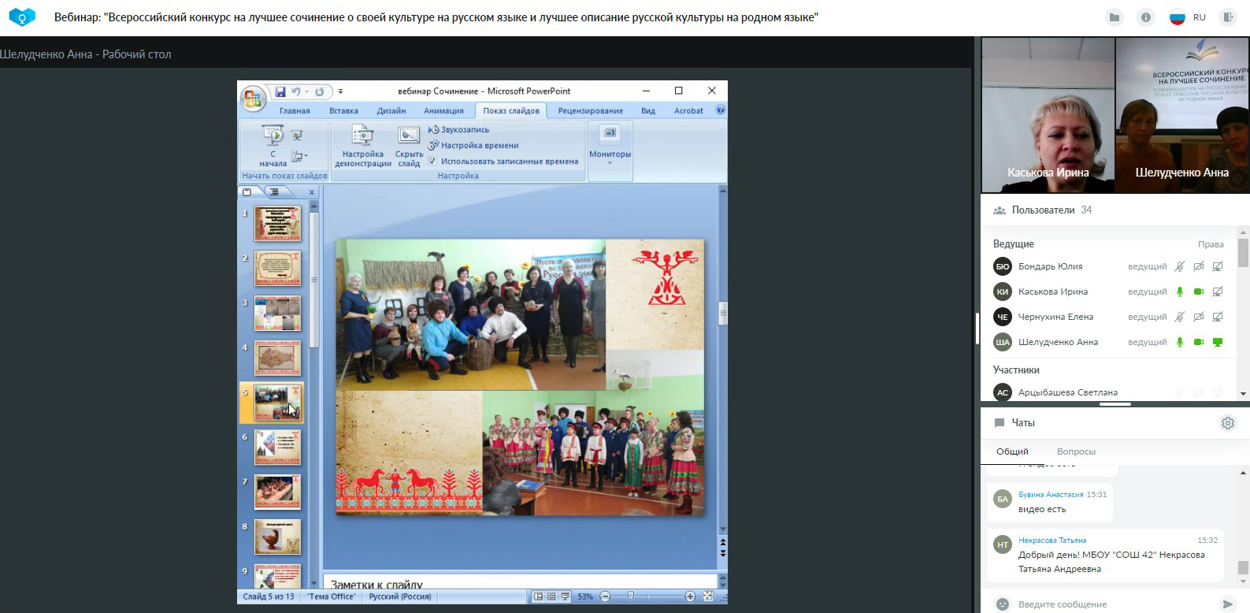Open the Рецензирование ribbon tab

pos(591,111)
